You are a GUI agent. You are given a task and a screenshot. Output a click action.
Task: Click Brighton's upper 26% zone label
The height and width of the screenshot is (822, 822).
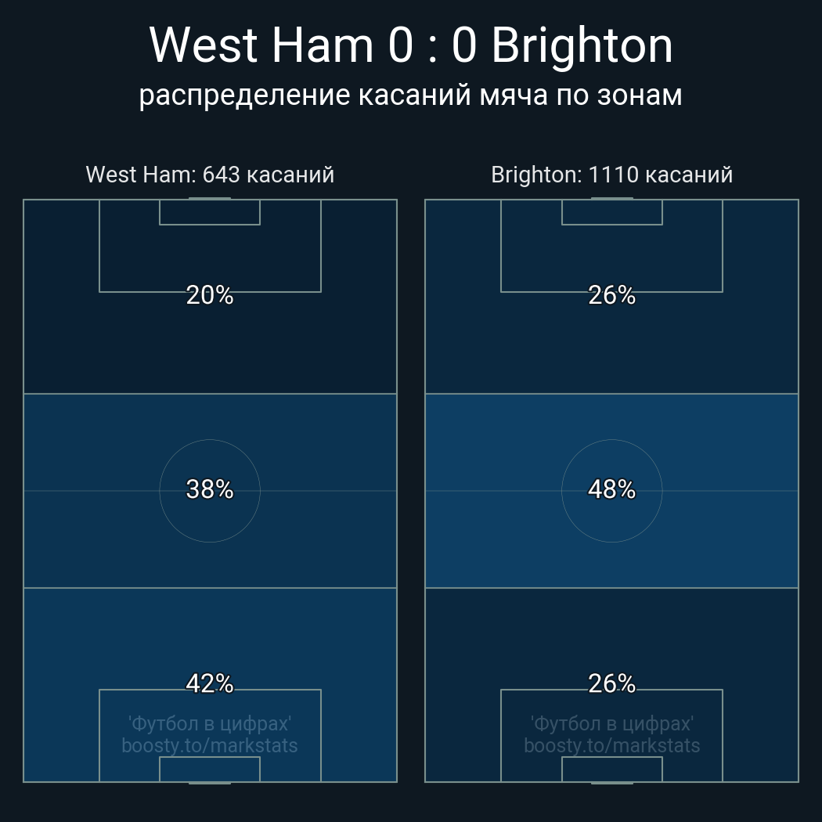(611, 295)
